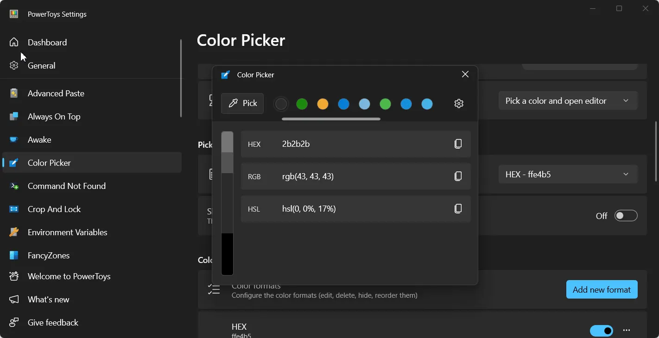Click the 2b2b2b hex value
The width and height of the screenshot is (659, 338).
pyautogui.click(x=296, y=144)
